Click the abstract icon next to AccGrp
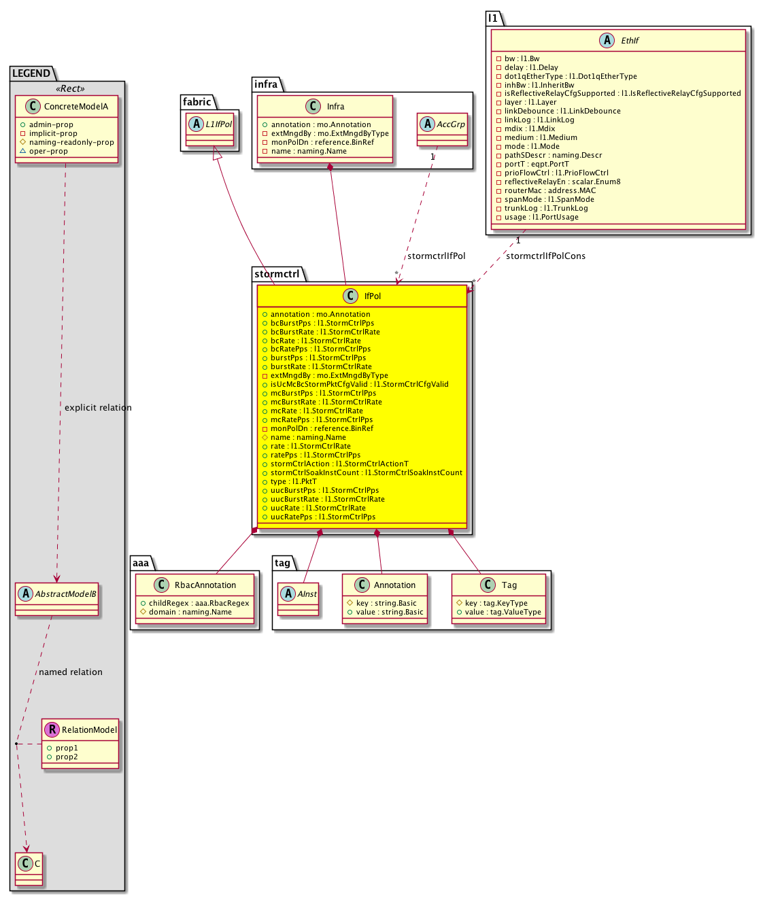Screen dimensions: 765x898 (427, 124)
